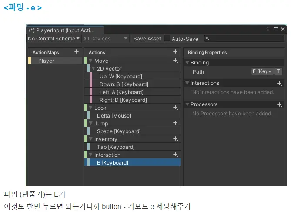
Task: Select the Look action row
Action: click(x=133, y=108)
